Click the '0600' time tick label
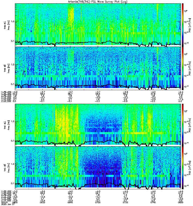Viewport: 193px width, 206px height. coord(15,202)
